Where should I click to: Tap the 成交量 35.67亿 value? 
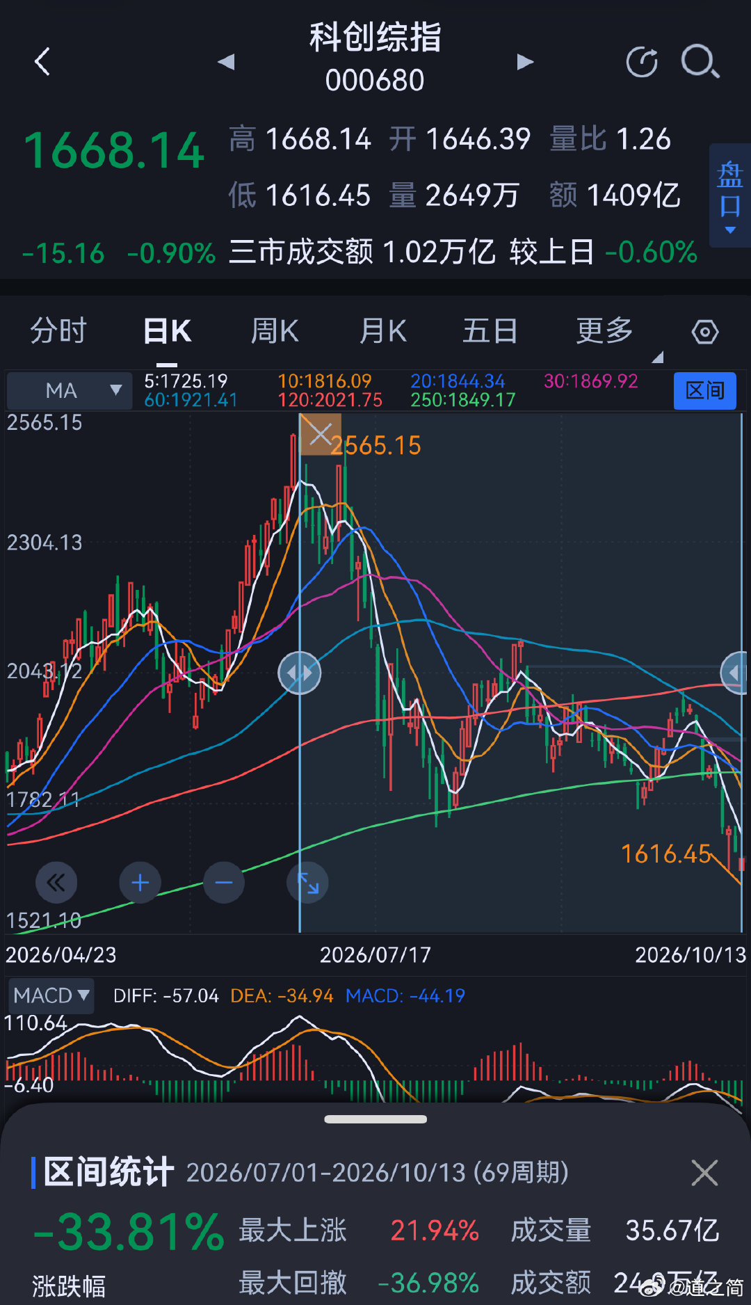[x=672, y=1231]
